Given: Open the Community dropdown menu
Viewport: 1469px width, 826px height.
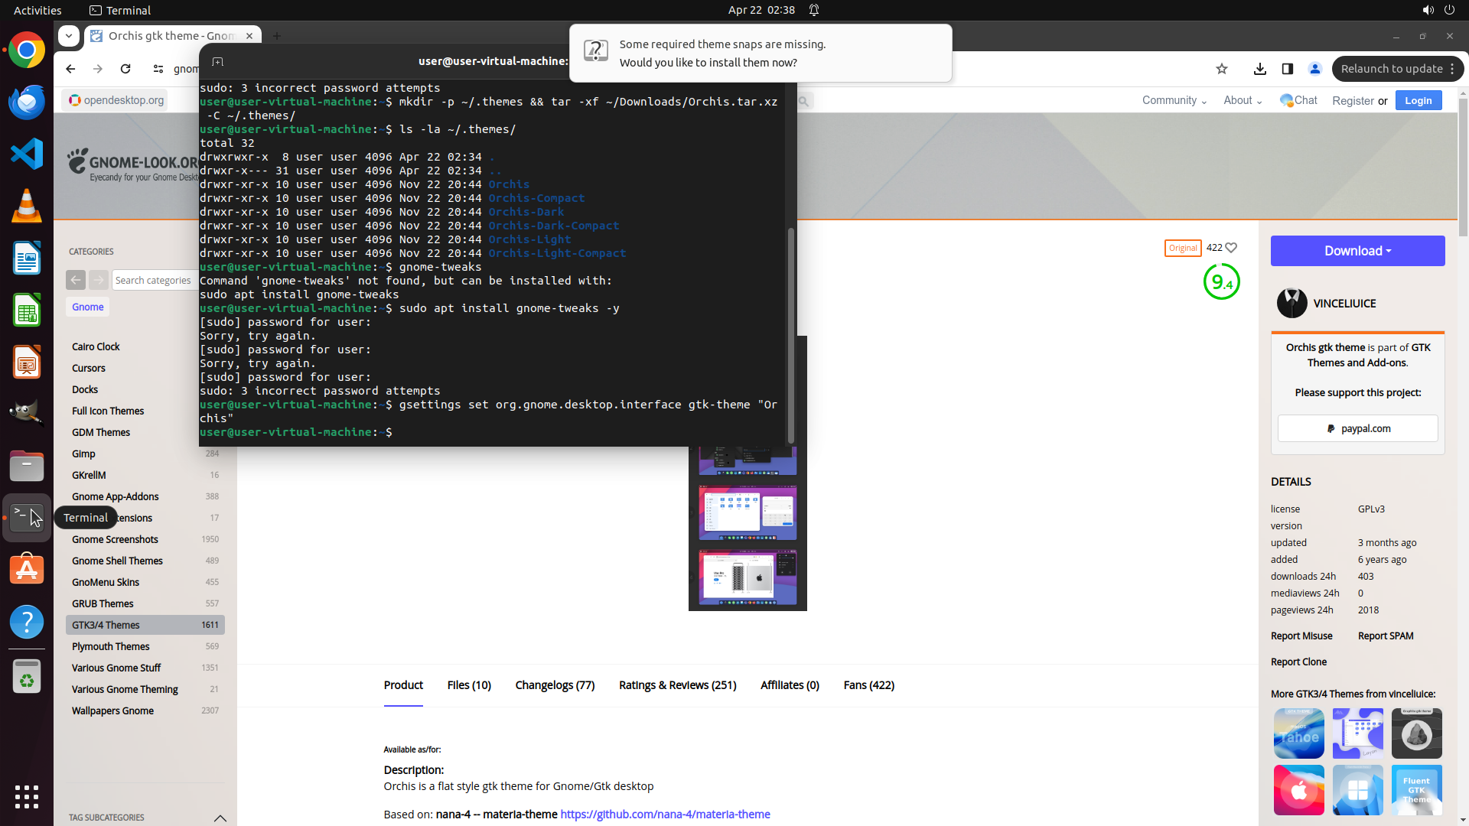Looking at the screenshot, I should click(1174, 100).
